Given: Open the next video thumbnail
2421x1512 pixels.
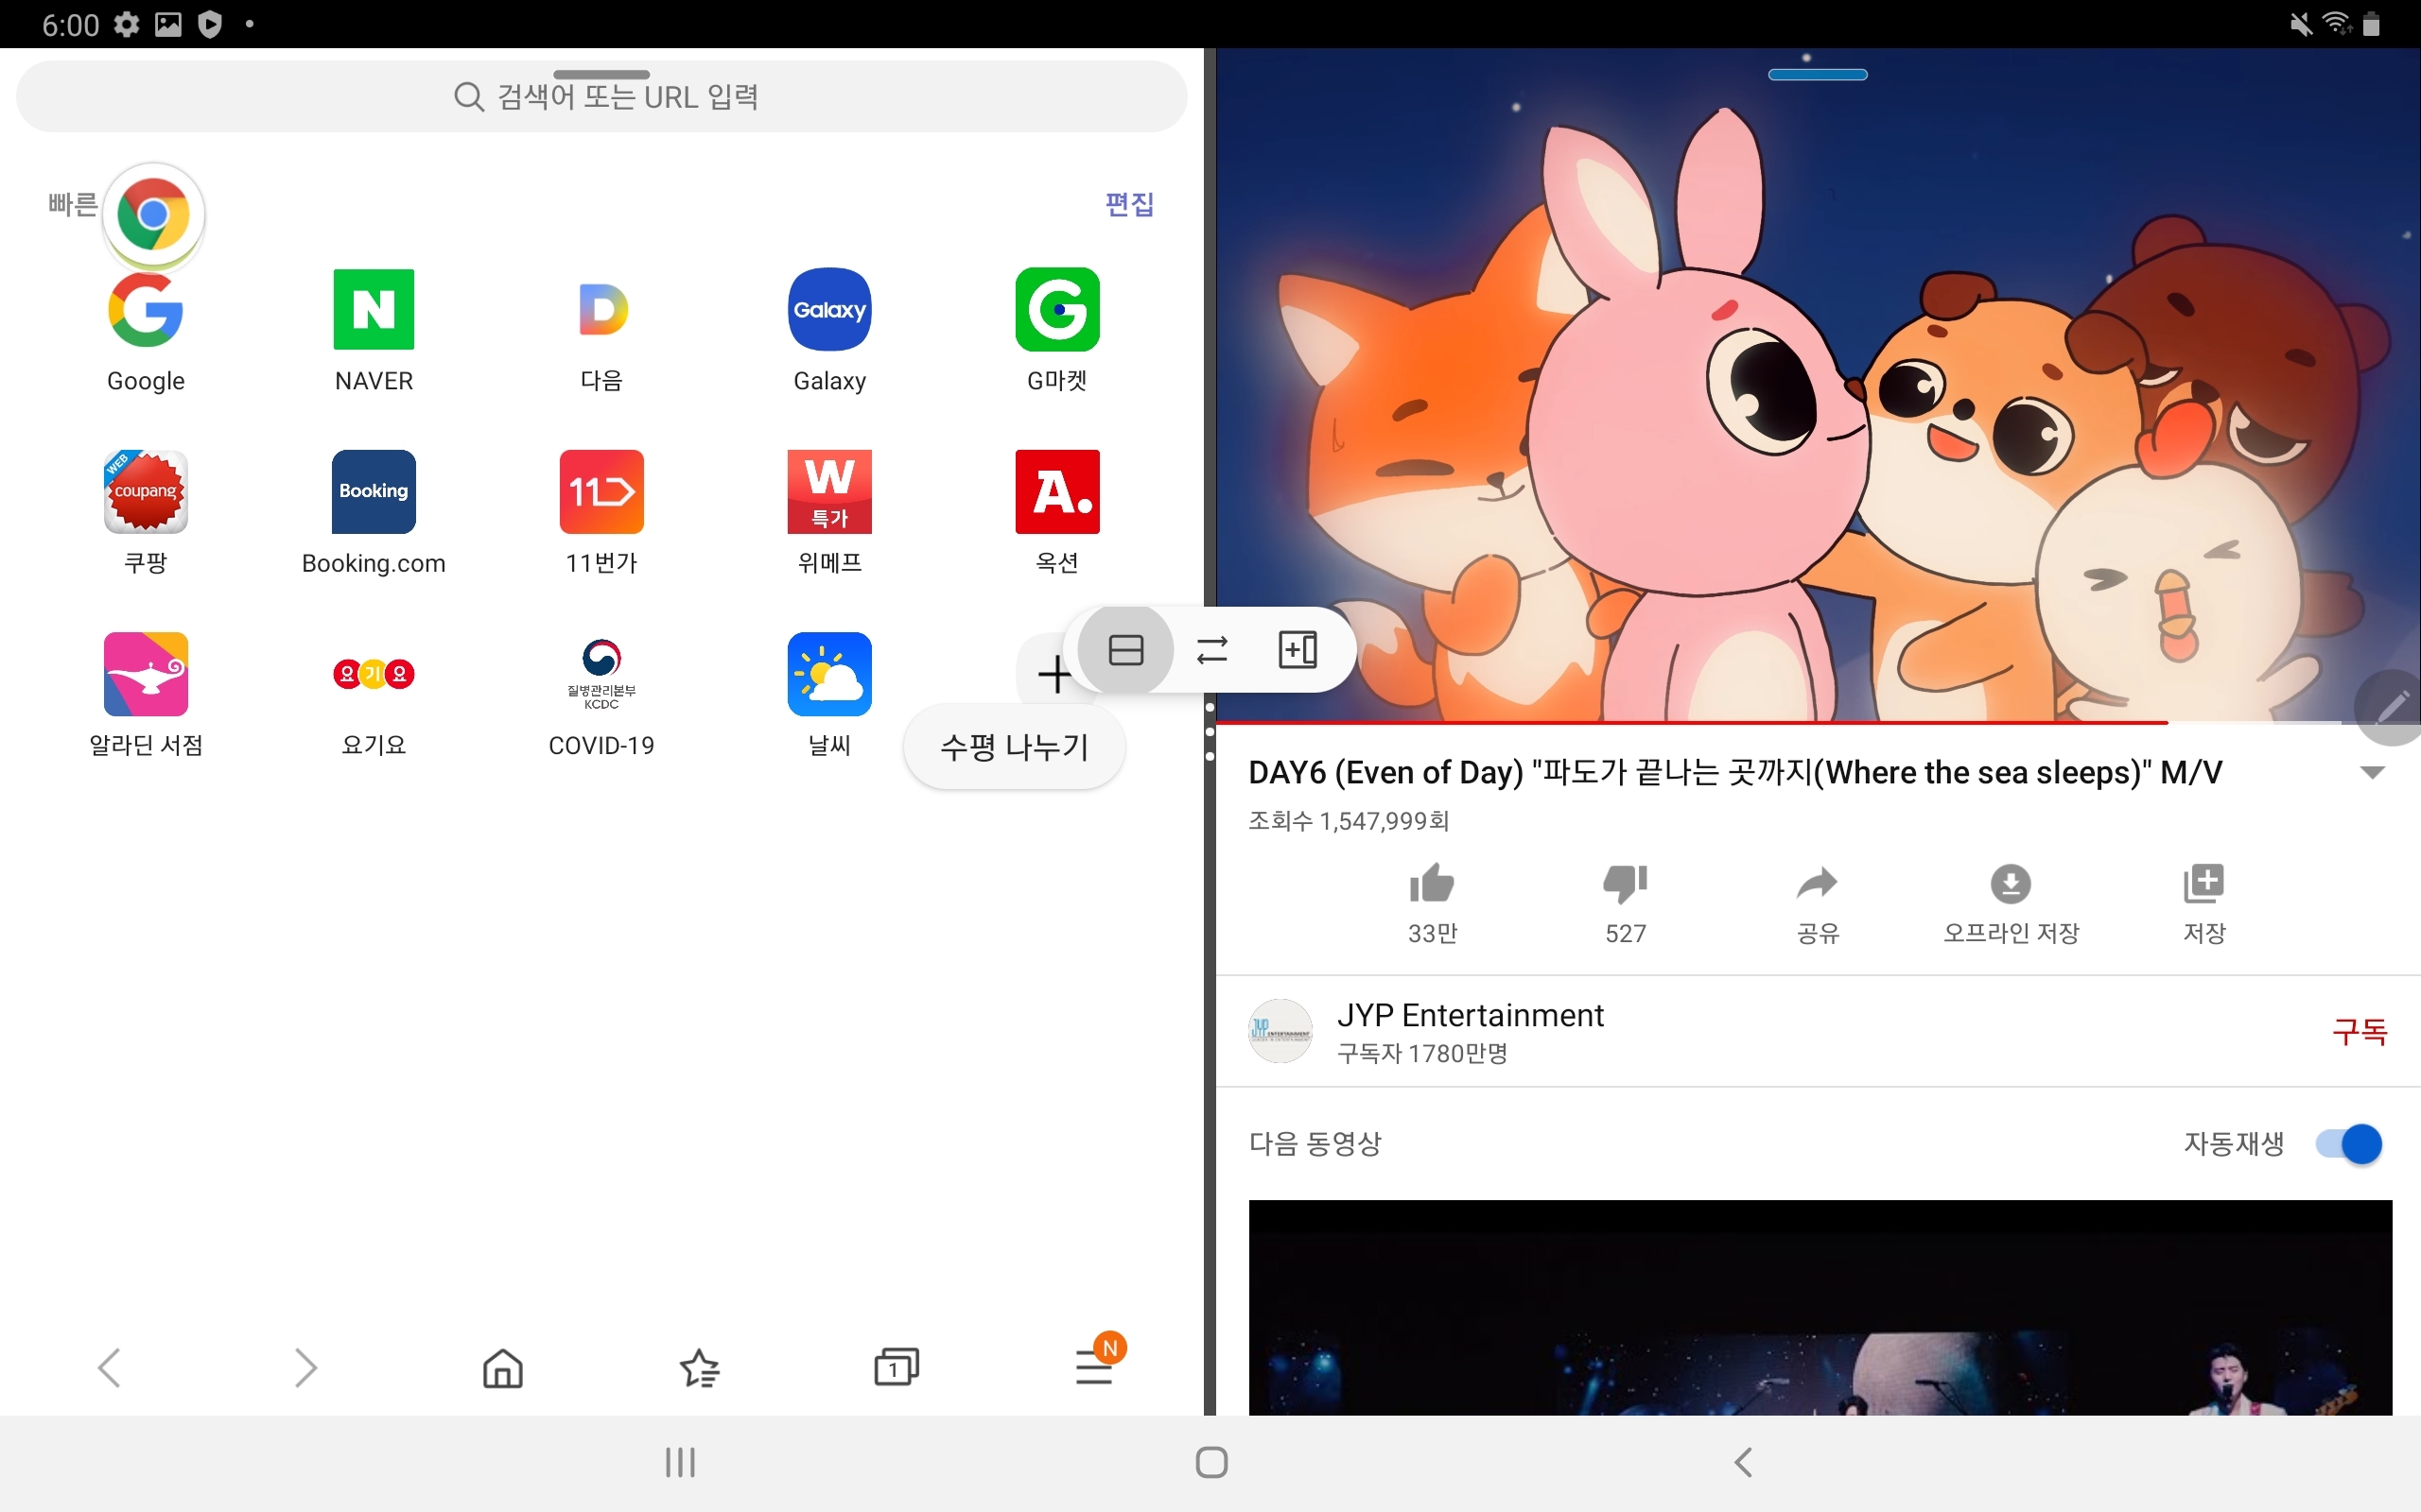Looking at the screenshot, I should click(x=1820, y=1307).
